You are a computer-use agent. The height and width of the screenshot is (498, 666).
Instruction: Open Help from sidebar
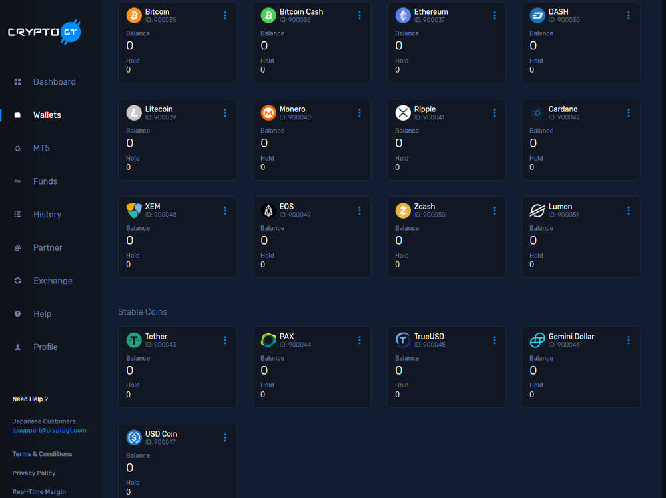[43, 314]
